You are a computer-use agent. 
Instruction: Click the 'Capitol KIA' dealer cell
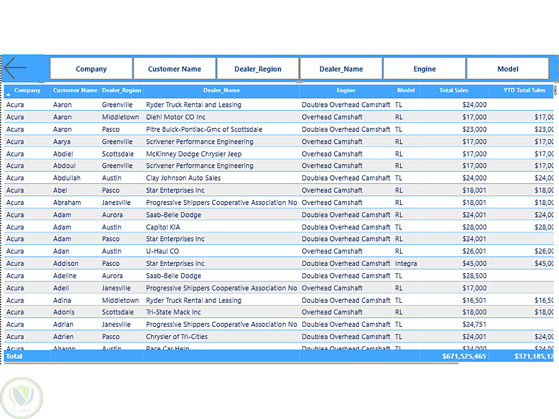point(163,227)
